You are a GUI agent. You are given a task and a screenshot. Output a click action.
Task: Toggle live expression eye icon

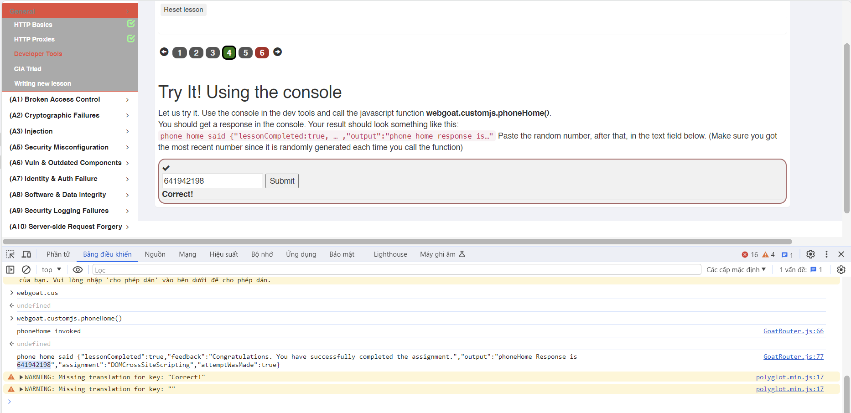point(78,270)
